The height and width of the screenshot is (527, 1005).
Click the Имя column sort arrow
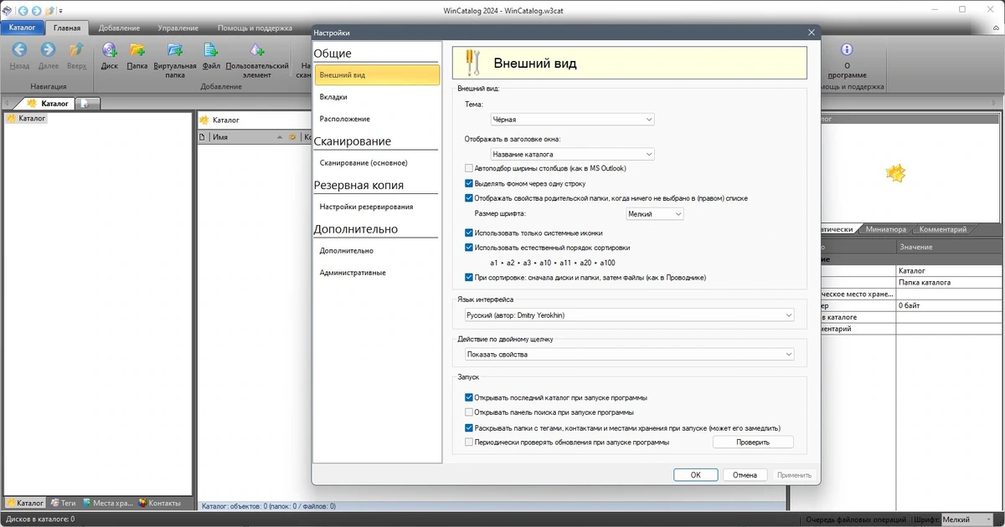pyautogui.click(x=281, y=136)
